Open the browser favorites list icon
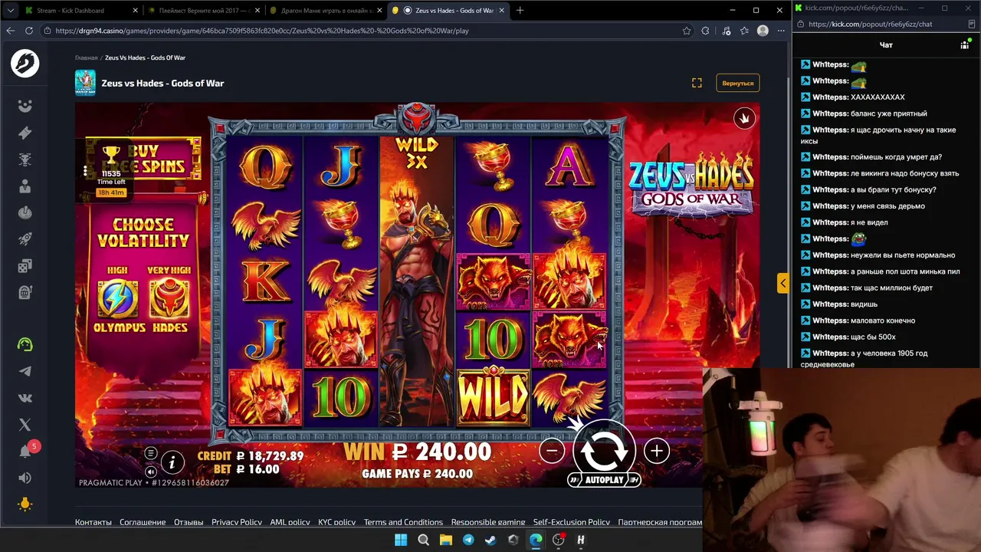The width and height of the screenshot is (981, 552). 744,31
